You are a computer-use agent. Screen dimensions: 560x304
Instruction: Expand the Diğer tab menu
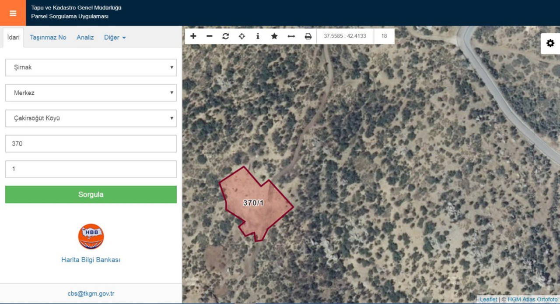pyautogui.click(x=115, y=38)
